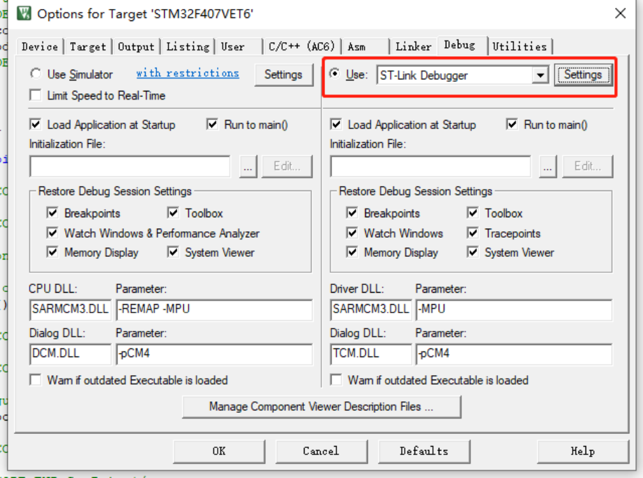The height and width of the screenshot is (478, 643).
Task: Switch to the Target tab
Action: tap(87, 47)
